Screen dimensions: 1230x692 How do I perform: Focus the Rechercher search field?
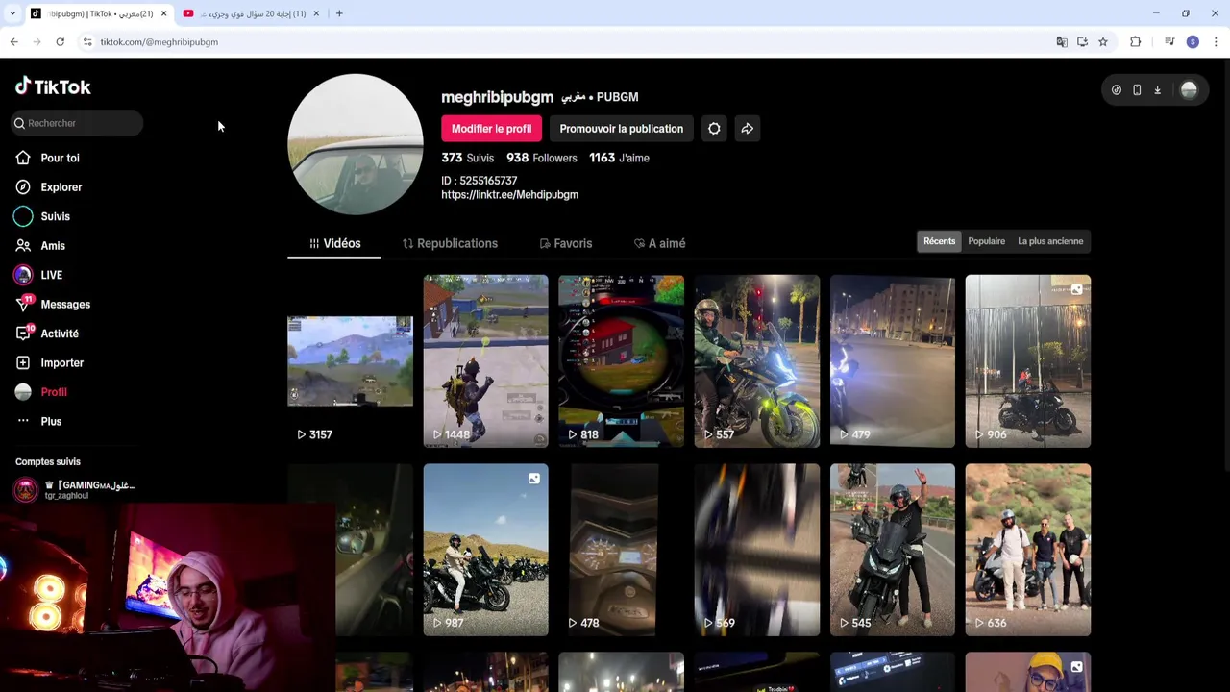77,123
